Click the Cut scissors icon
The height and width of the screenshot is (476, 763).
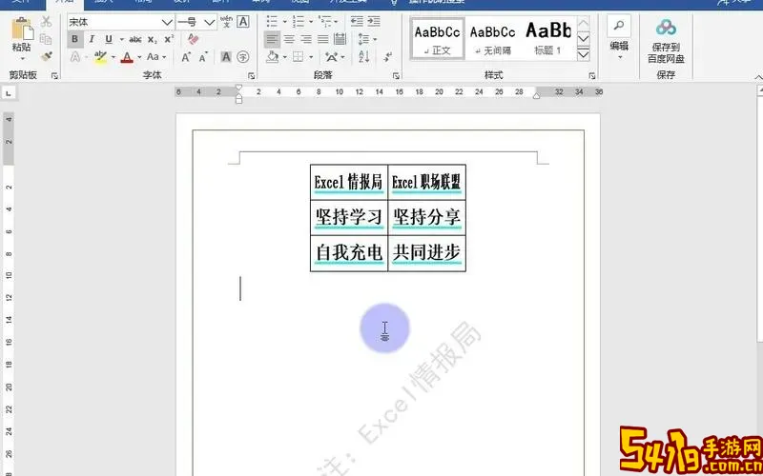(x=46, y=22)
